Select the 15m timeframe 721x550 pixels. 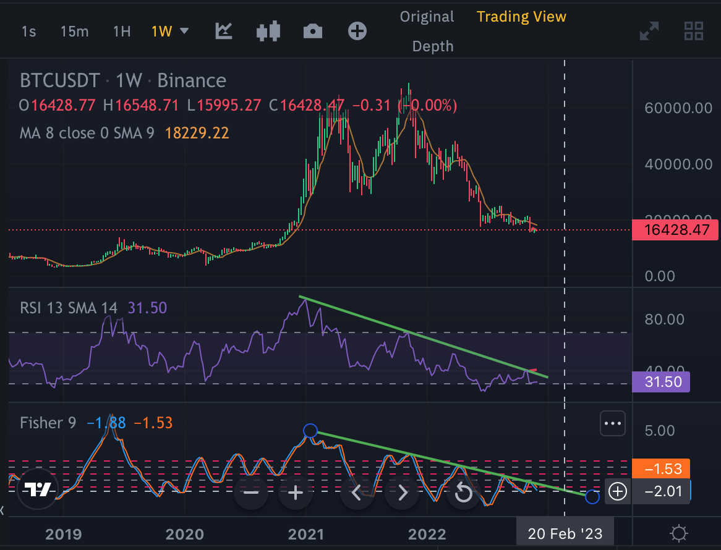(74, 32)
